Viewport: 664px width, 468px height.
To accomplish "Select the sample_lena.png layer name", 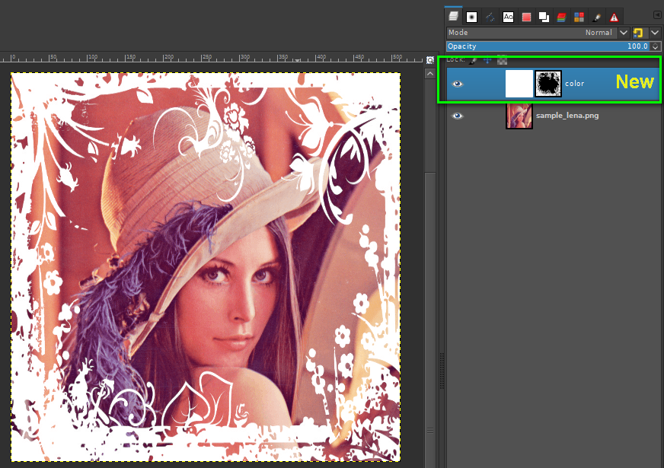I will [x=567, y=116].
